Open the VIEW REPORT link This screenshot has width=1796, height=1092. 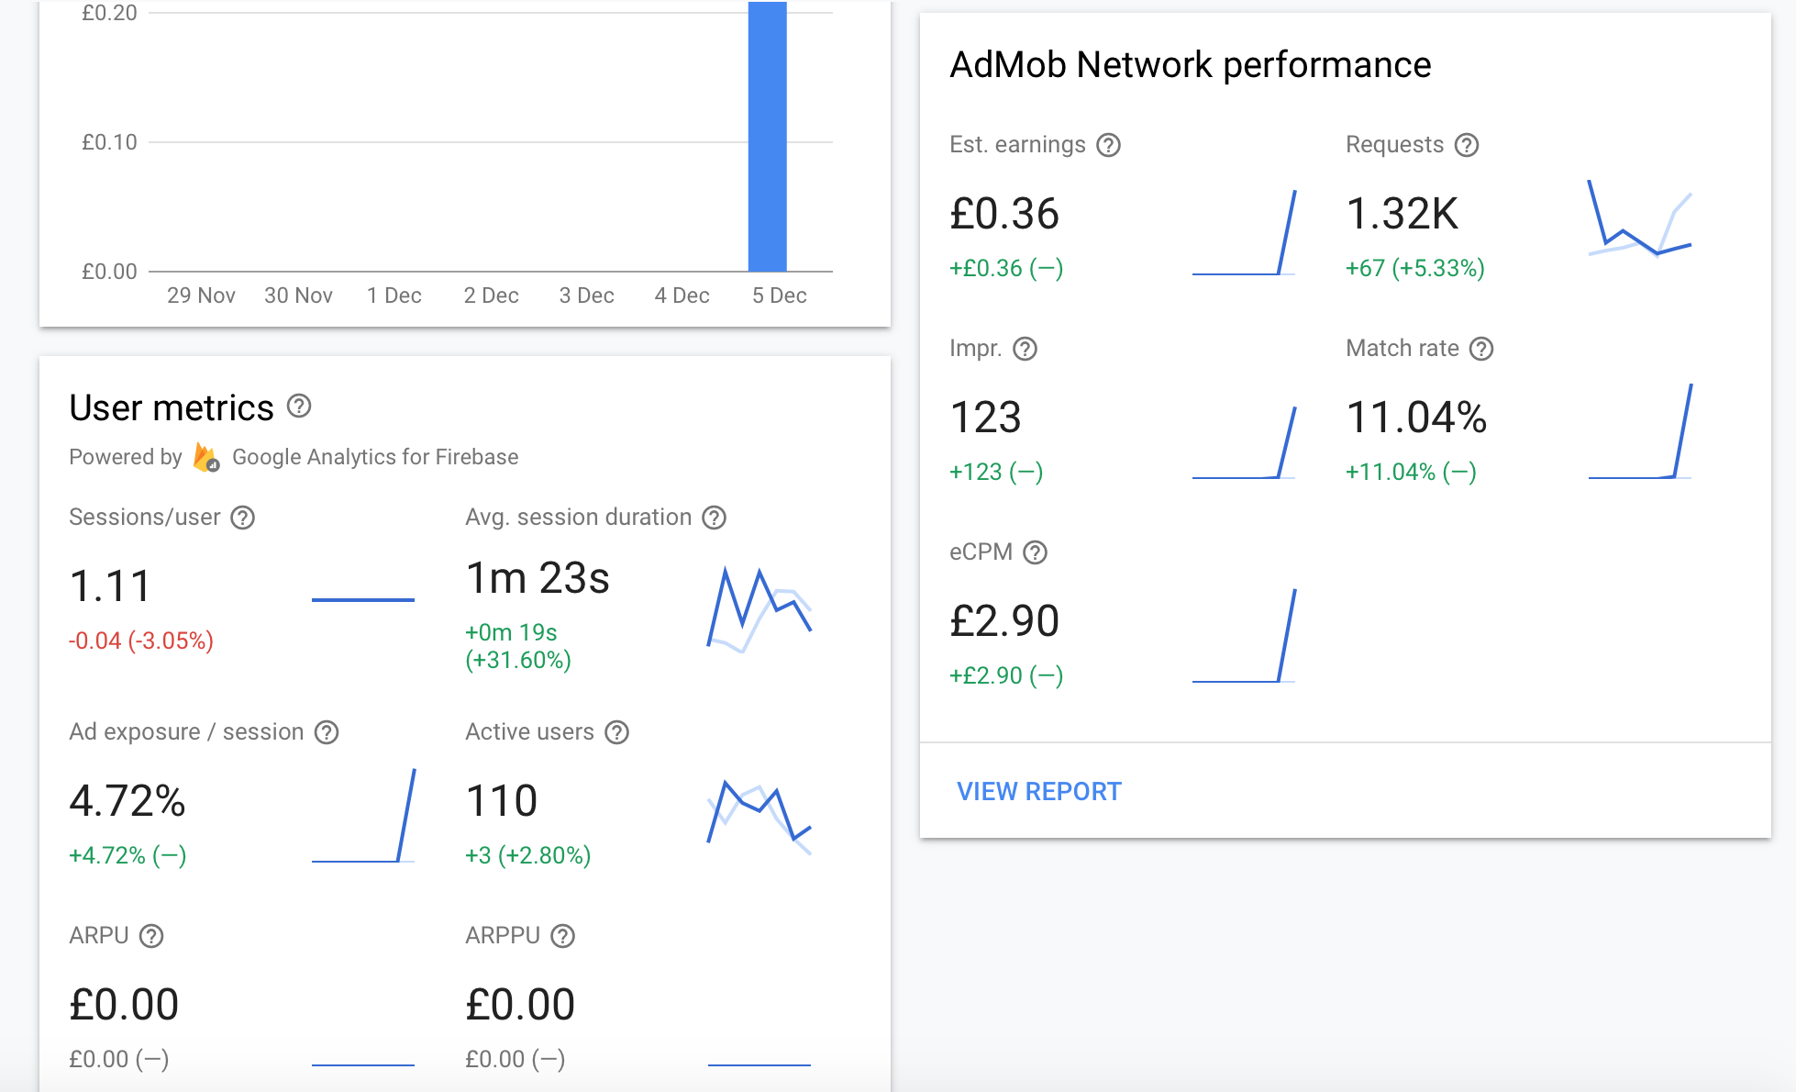click(1038, 791)
